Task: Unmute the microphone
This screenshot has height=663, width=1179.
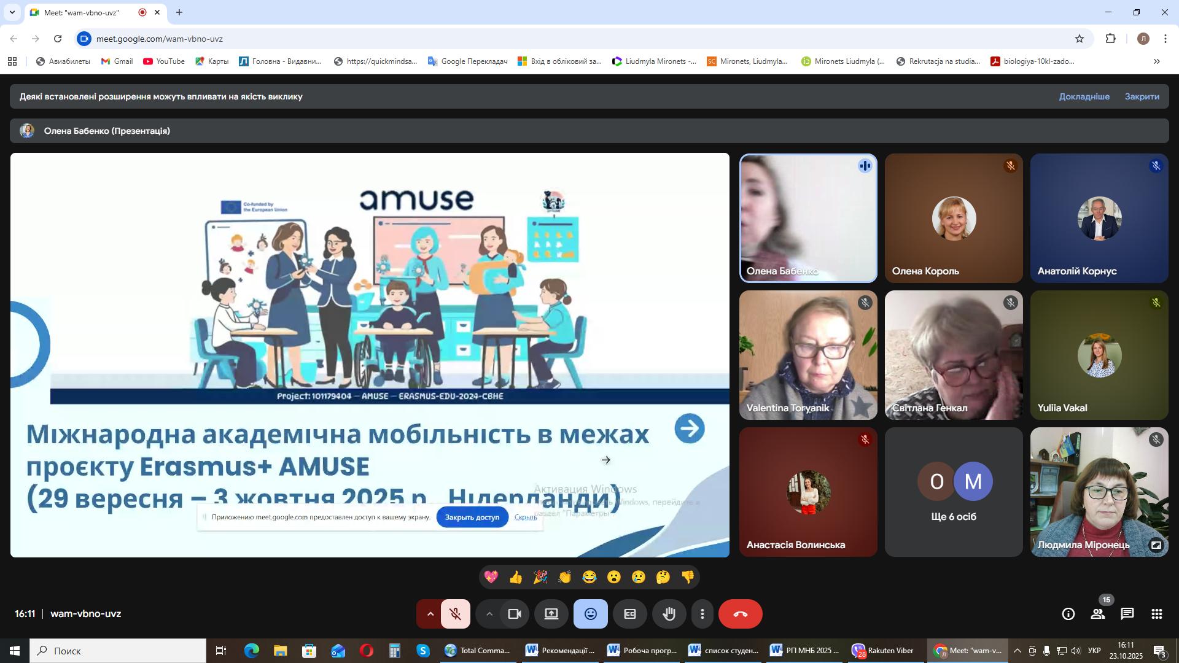Action: point(455,614)
